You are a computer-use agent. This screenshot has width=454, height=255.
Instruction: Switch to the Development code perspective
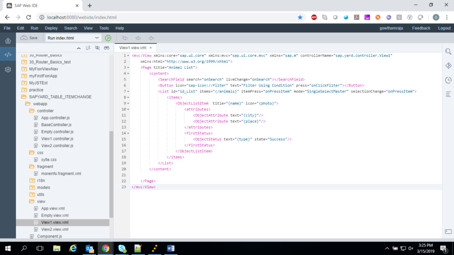[8, 54]
